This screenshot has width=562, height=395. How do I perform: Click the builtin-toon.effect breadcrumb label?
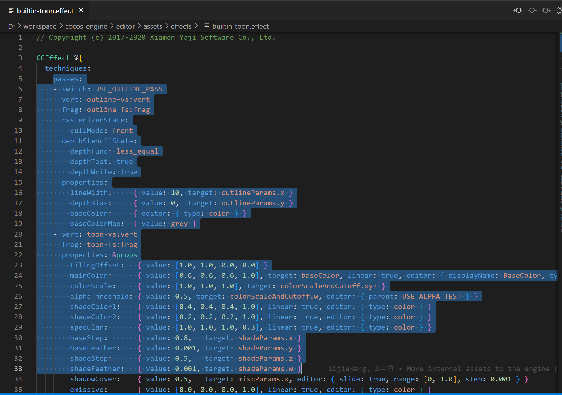[241, 26]
